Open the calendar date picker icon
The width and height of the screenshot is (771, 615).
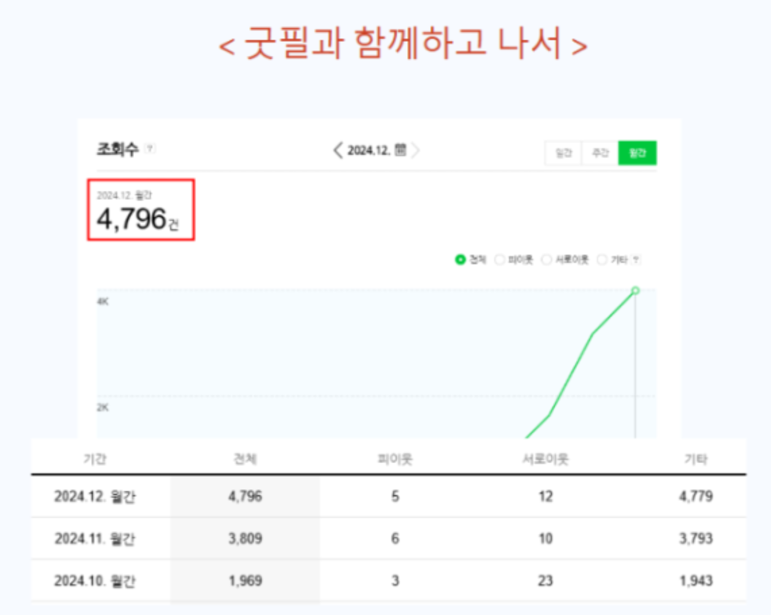coord(400,150)
